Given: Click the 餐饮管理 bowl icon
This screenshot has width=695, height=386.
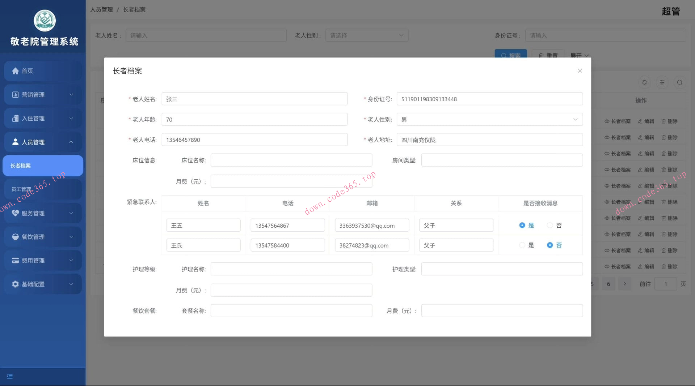Looking at the screenshot, I should click(x=15, y=237).
